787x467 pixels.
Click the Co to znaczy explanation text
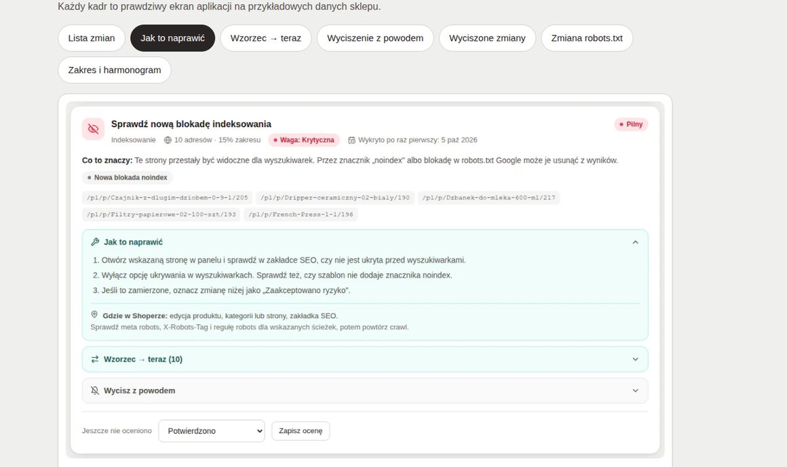(x=350, y=161)
